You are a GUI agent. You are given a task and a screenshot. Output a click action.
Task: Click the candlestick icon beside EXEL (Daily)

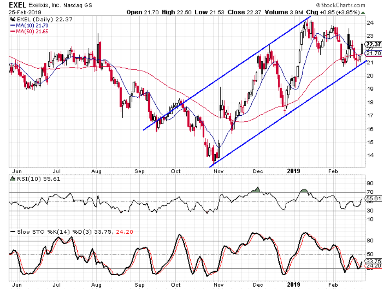pyautogui.click(x=13, y=19)
